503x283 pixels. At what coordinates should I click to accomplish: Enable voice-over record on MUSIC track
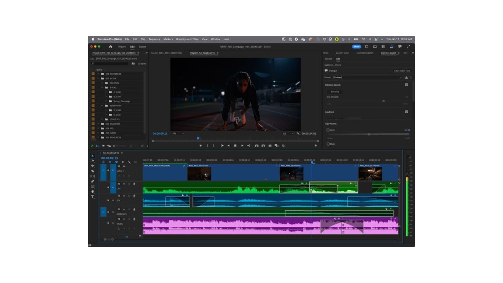click(x=134, y=219)
